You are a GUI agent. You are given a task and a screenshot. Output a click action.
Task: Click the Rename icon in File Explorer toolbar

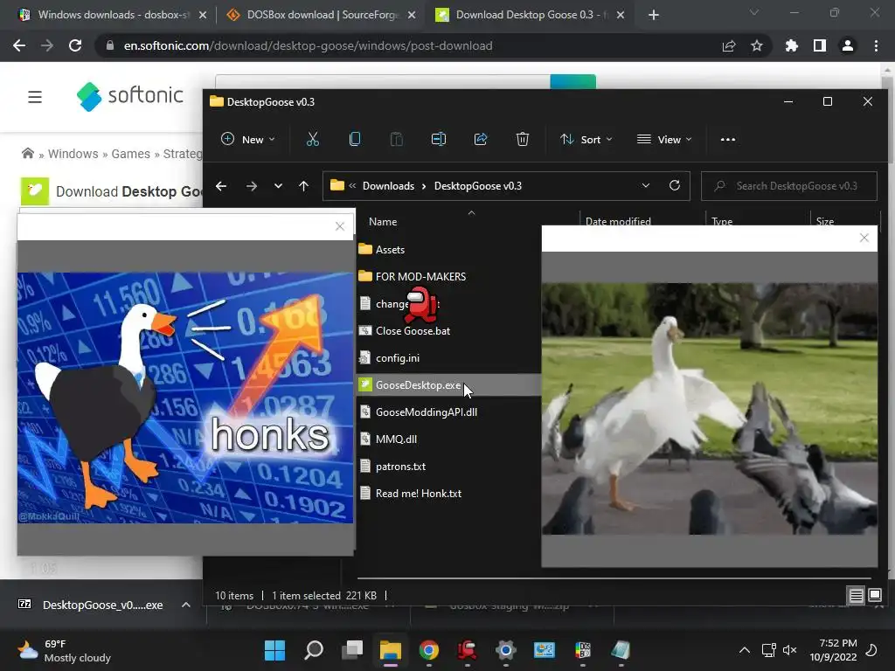tap(439, 139)
